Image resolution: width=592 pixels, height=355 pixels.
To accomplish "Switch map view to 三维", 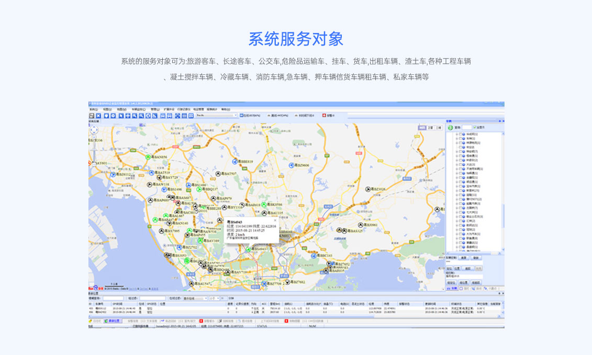I will pyautogui.click(x=438, y=128).
